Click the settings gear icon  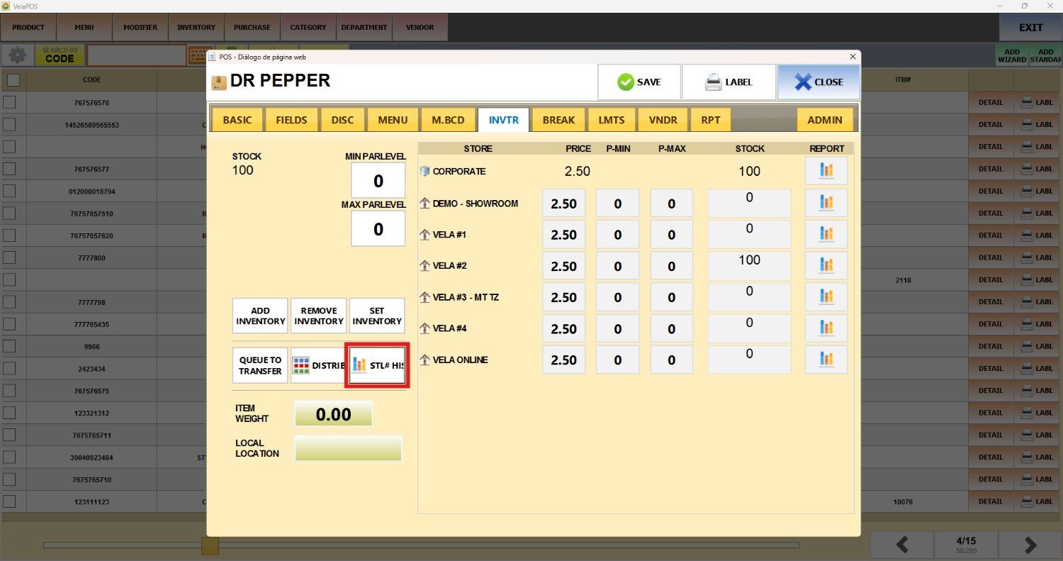[x=17, y=55]
